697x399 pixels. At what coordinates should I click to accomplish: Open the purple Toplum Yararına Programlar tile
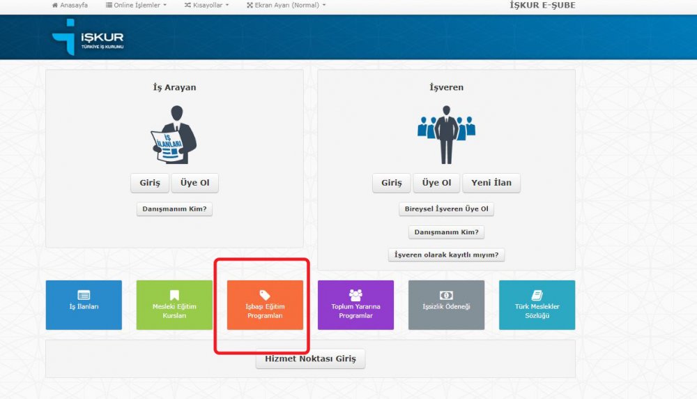point(355,305)
